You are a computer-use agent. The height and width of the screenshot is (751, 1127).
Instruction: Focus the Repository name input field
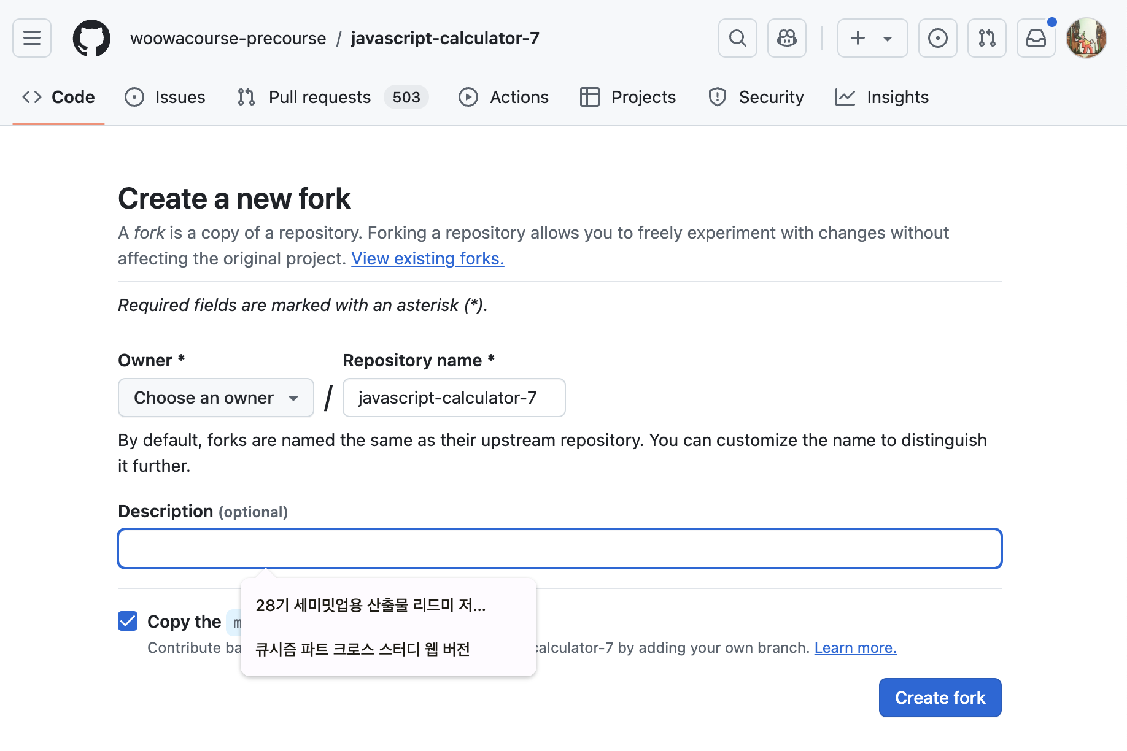(x=454, y=398)
